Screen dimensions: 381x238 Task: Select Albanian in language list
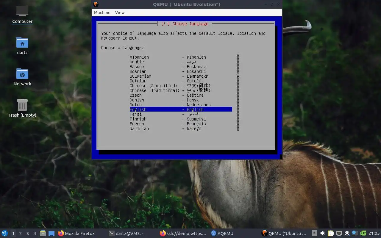(x=181, y=57)
